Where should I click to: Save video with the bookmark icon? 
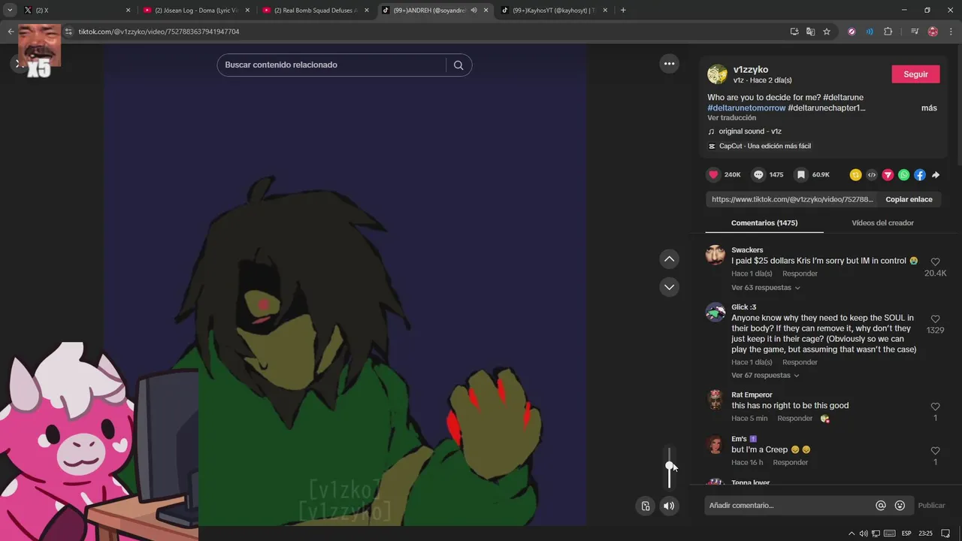click(x=801, y=174)
